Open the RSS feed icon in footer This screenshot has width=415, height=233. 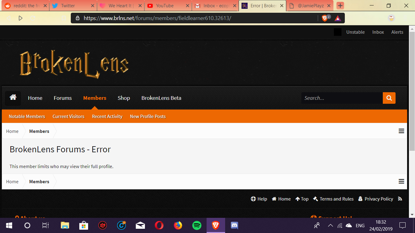(x=400, y=199)
